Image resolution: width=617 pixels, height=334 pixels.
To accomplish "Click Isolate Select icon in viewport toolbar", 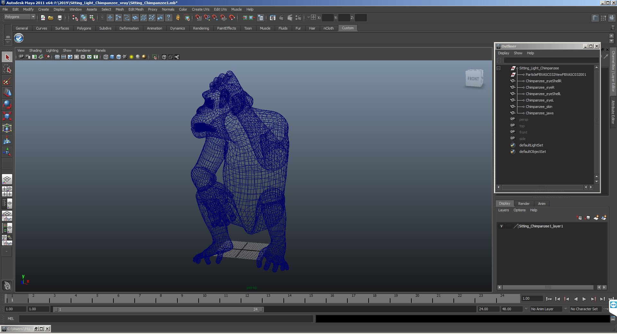I will point(154,57).
